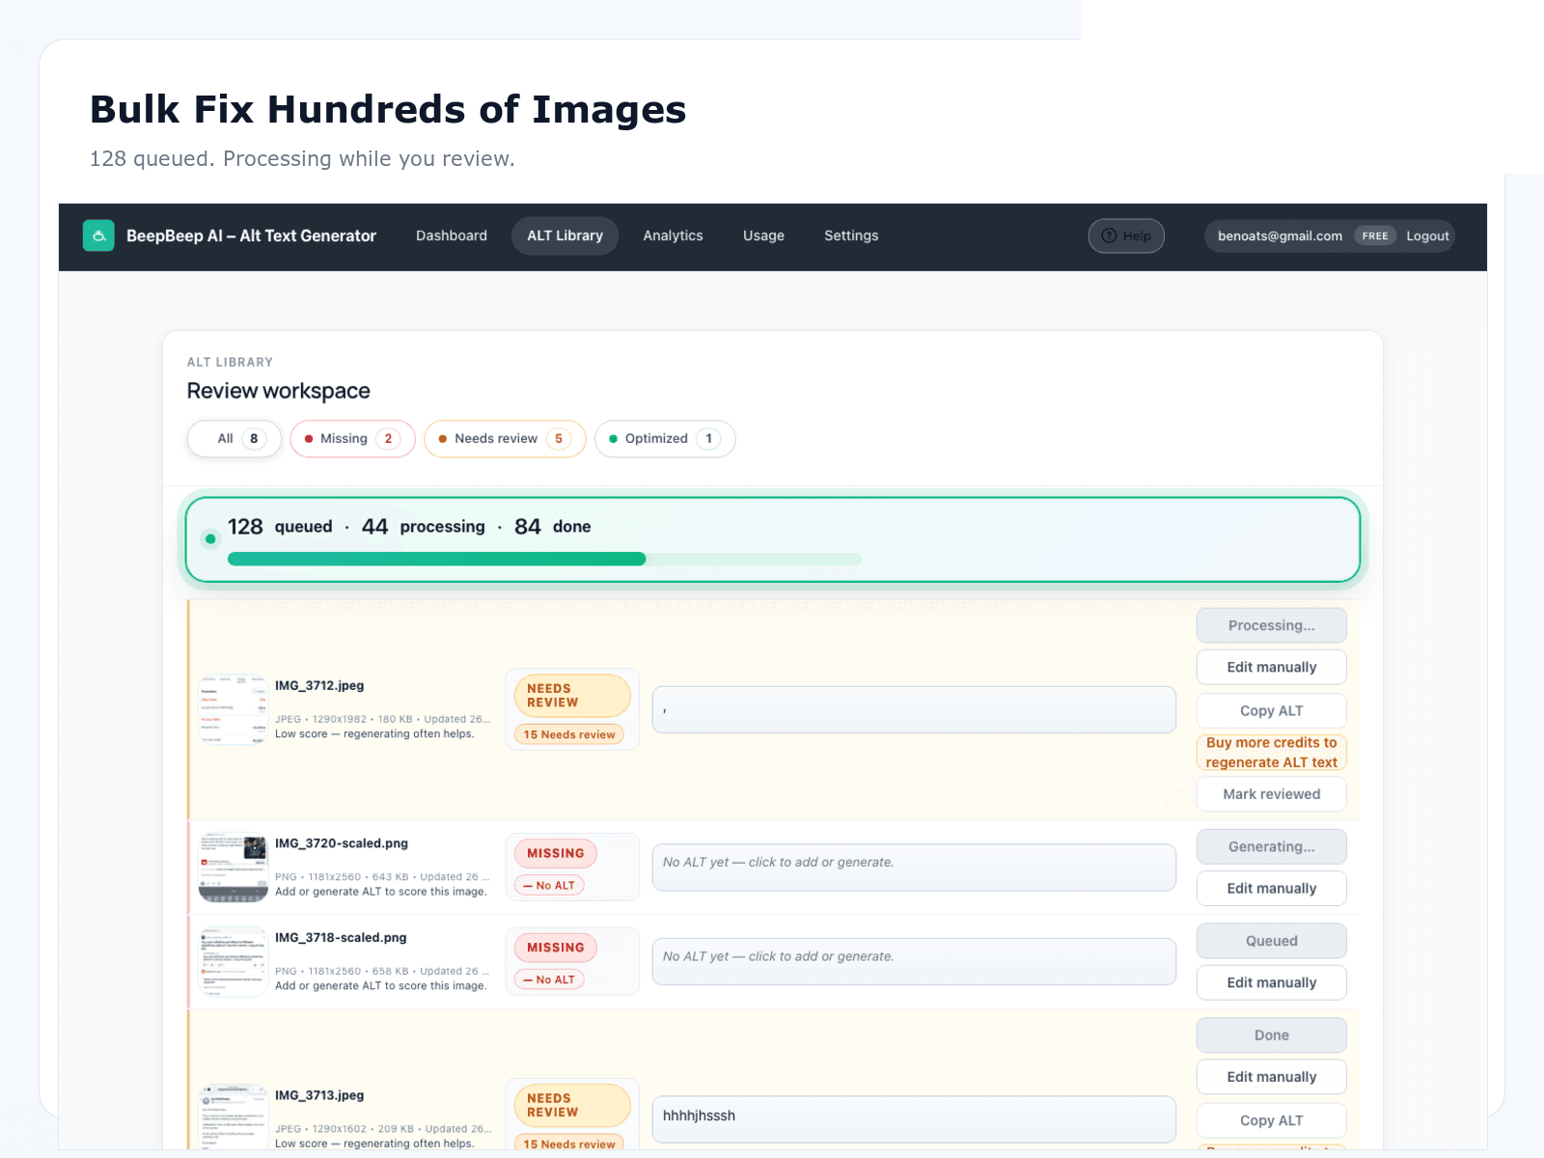Click the IMG_3720-scaled.png file name
Screen dimensions: 1544x1158
coord(342,843)
